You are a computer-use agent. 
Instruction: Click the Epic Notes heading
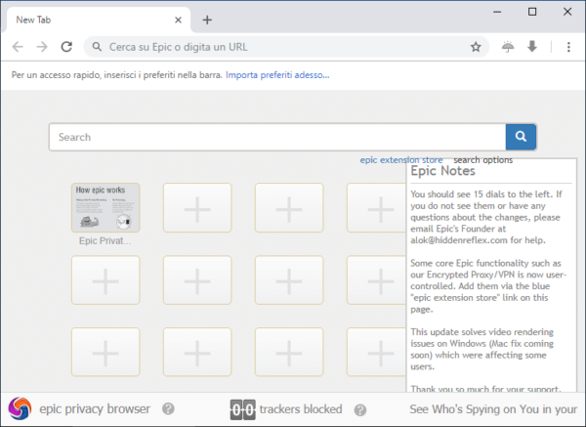coord(442,171)
